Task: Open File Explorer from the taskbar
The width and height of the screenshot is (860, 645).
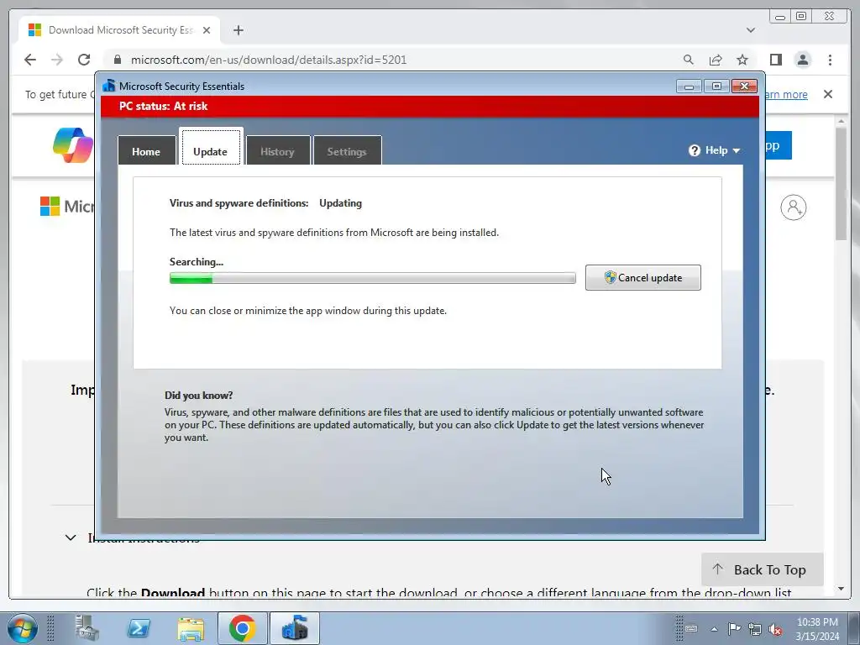Action: coord(191,628)
